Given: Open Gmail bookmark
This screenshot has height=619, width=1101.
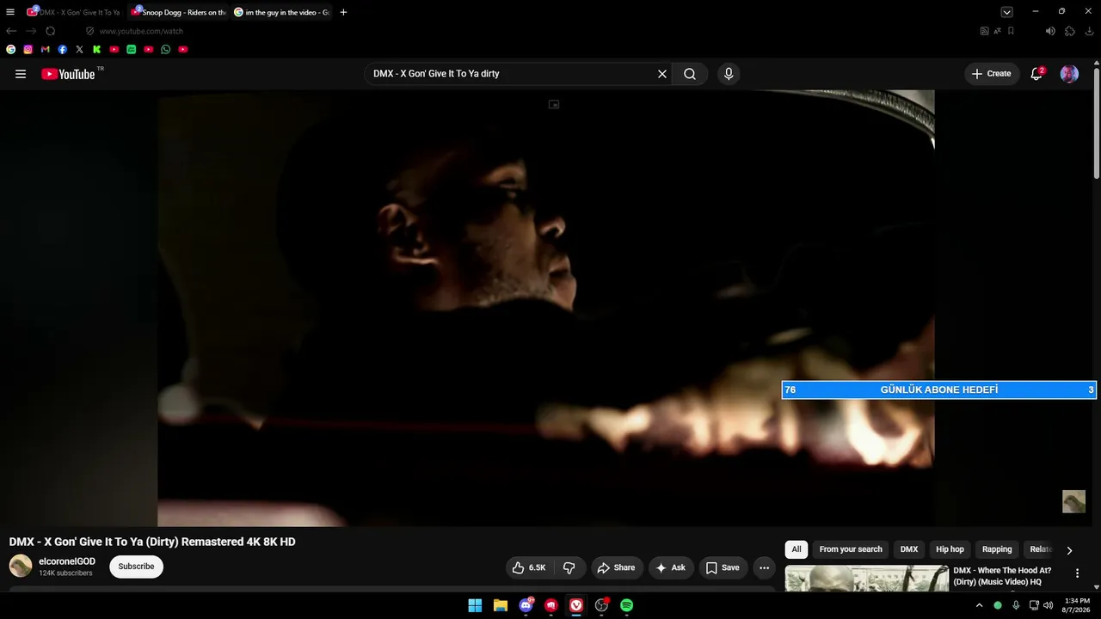Looking at the screenshot, I should (46, 50).
